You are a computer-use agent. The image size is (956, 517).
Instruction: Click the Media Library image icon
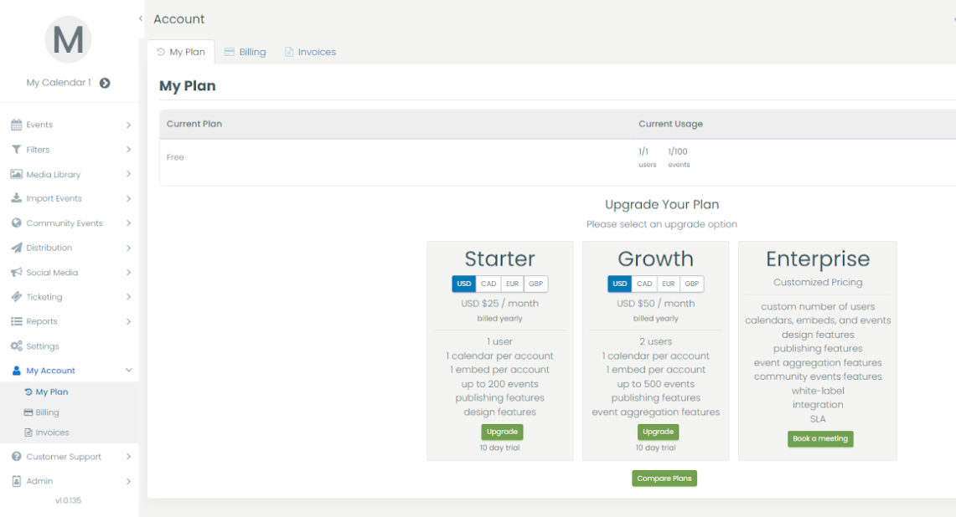coord(17,174)
